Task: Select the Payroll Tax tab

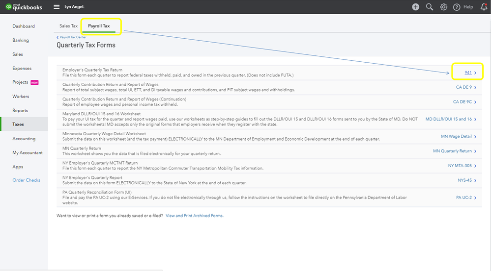Action: point(99,26)
